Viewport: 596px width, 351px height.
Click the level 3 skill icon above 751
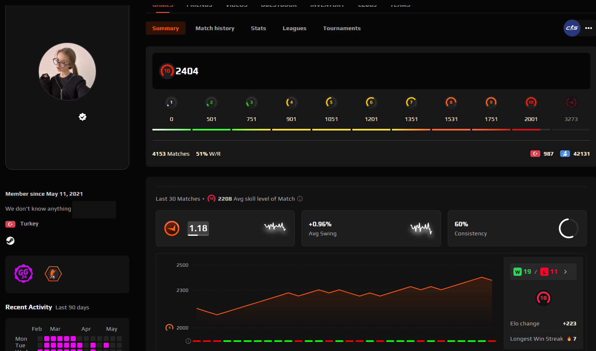[x=252, y=102]
